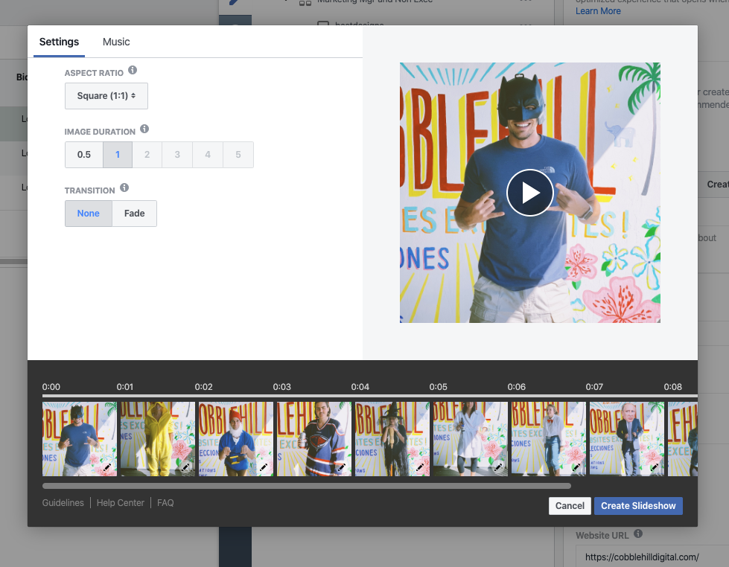Click the info icon next to Image Duration
The height and width of the screenshot is (567, 729).
point(144,129)
